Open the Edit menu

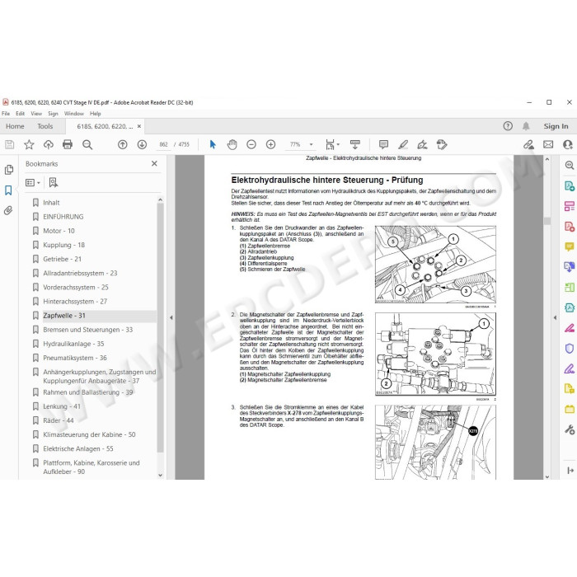coord(21,114)
